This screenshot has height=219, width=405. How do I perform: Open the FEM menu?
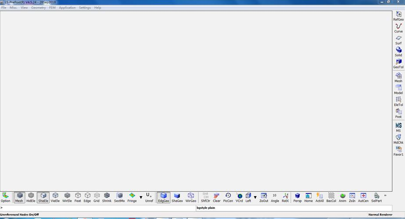[52, 8]
